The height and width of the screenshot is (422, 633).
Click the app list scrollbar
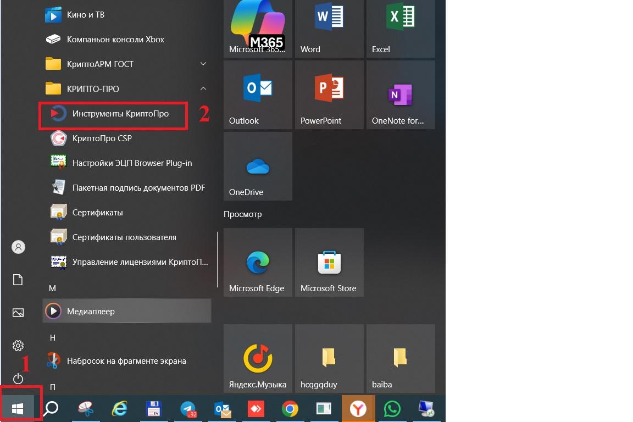point(218,260)
